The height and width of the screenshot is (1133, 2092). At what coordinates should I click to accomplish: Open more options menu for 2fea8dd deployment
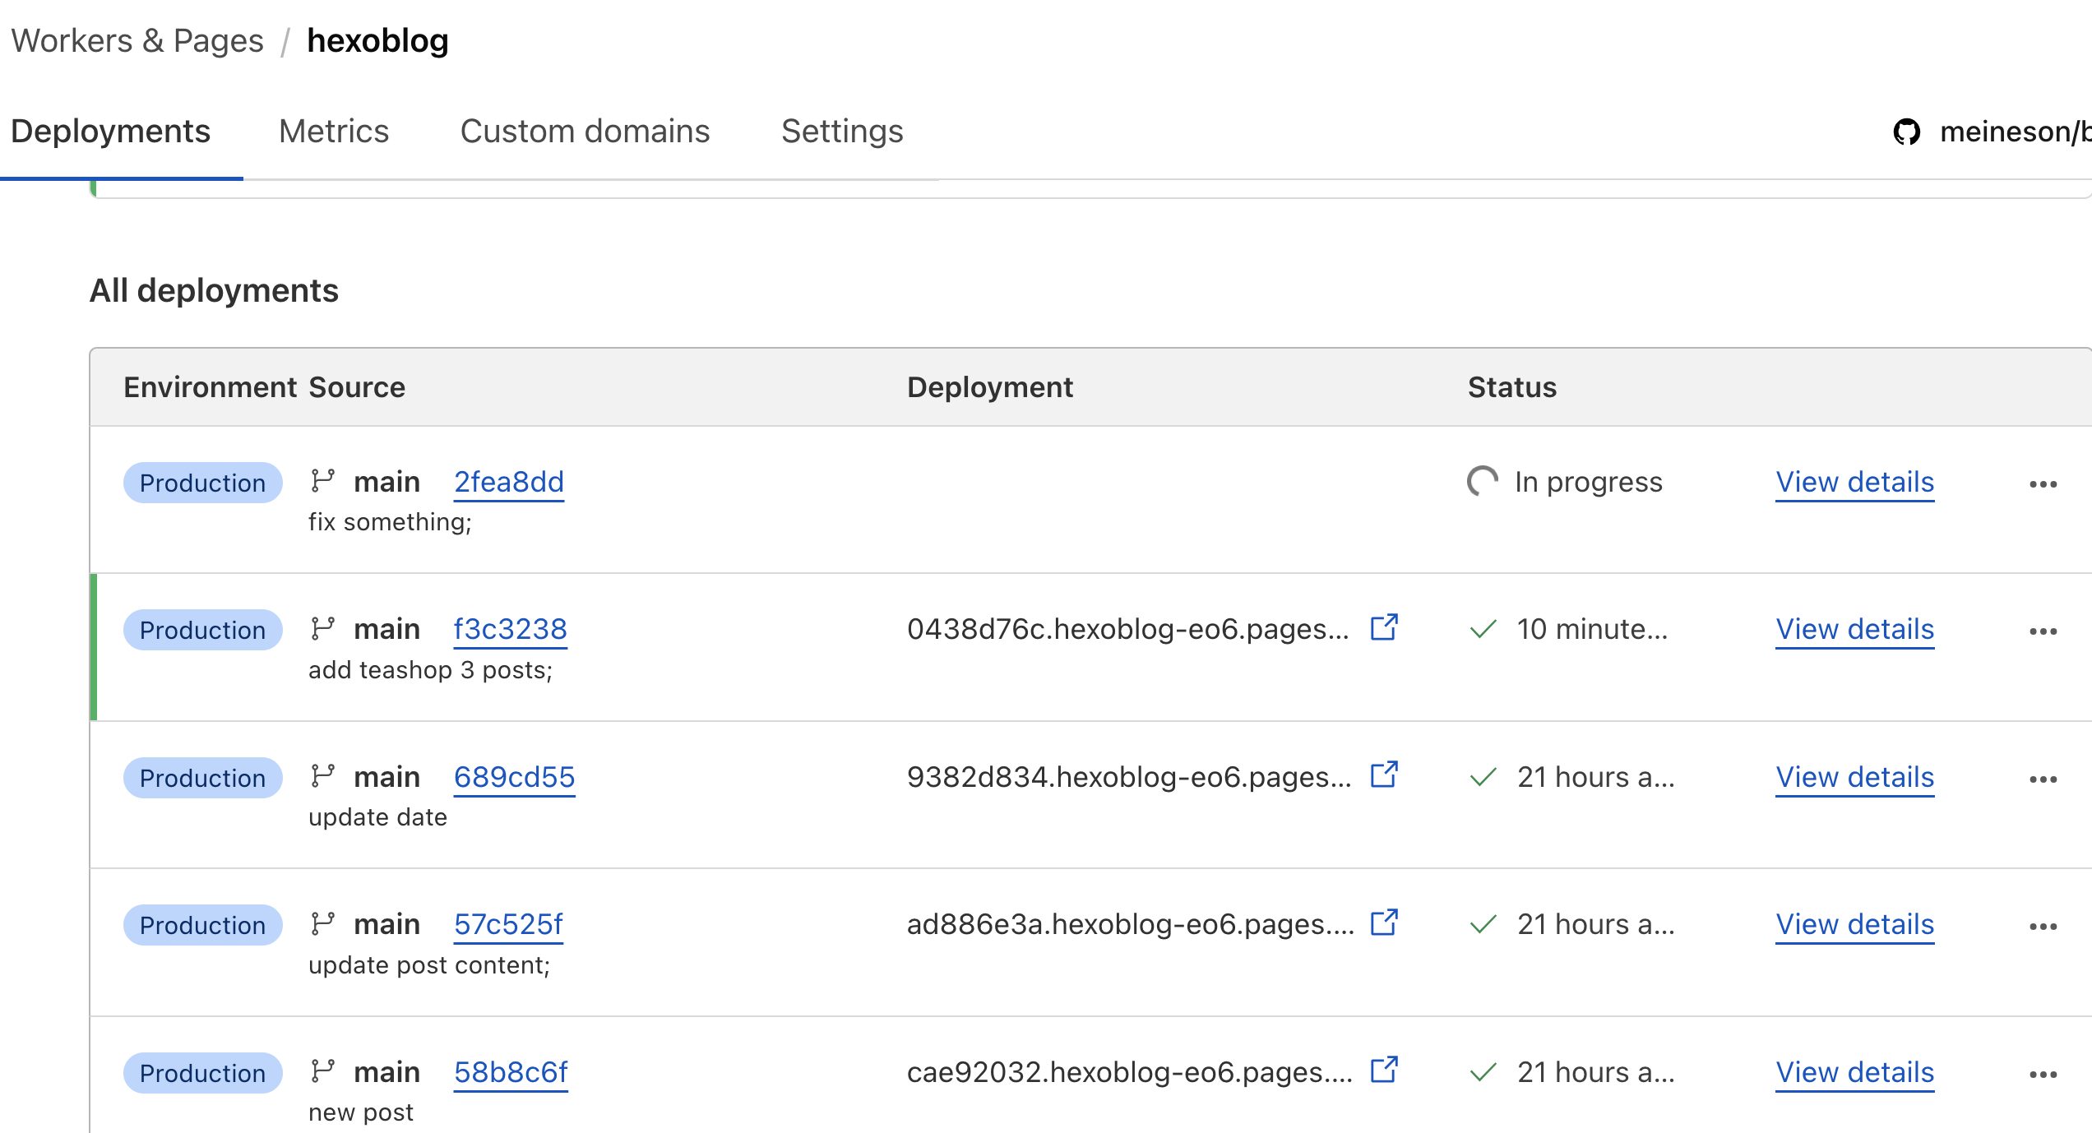click(x=2043, y=484)
